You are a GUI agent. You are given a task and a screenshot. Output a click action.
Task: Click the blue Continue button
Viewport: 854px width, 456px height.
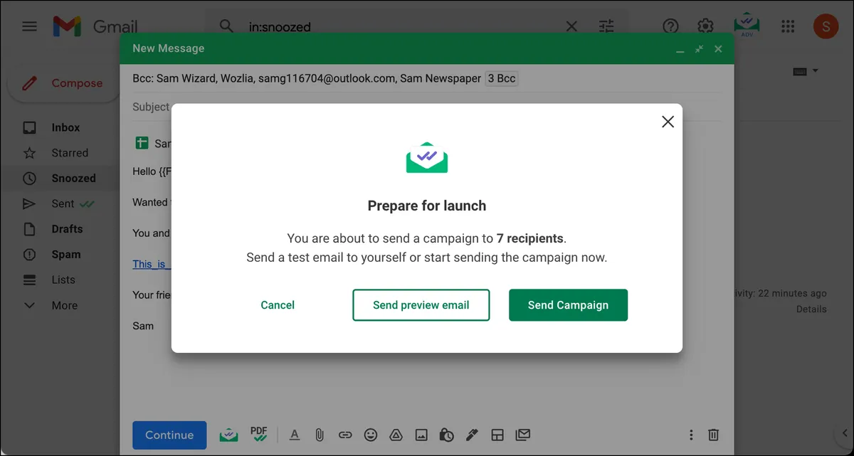coord(169,435)
